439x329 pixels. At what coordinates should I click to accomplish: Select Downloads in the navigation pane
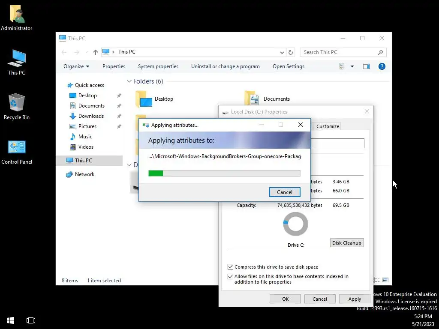[x=91, y=116]
